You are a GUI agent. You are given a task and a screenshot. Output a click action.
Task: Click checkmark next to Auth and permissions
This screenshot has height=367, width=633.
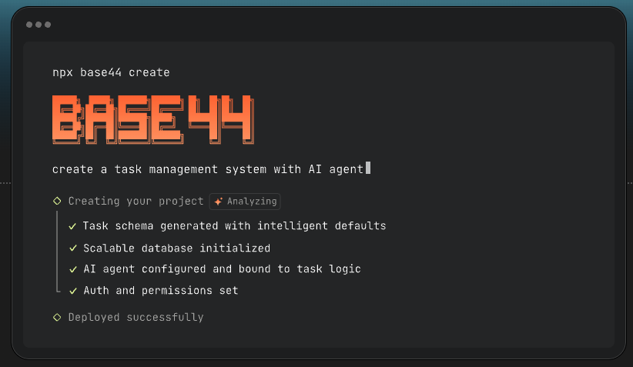72,291
